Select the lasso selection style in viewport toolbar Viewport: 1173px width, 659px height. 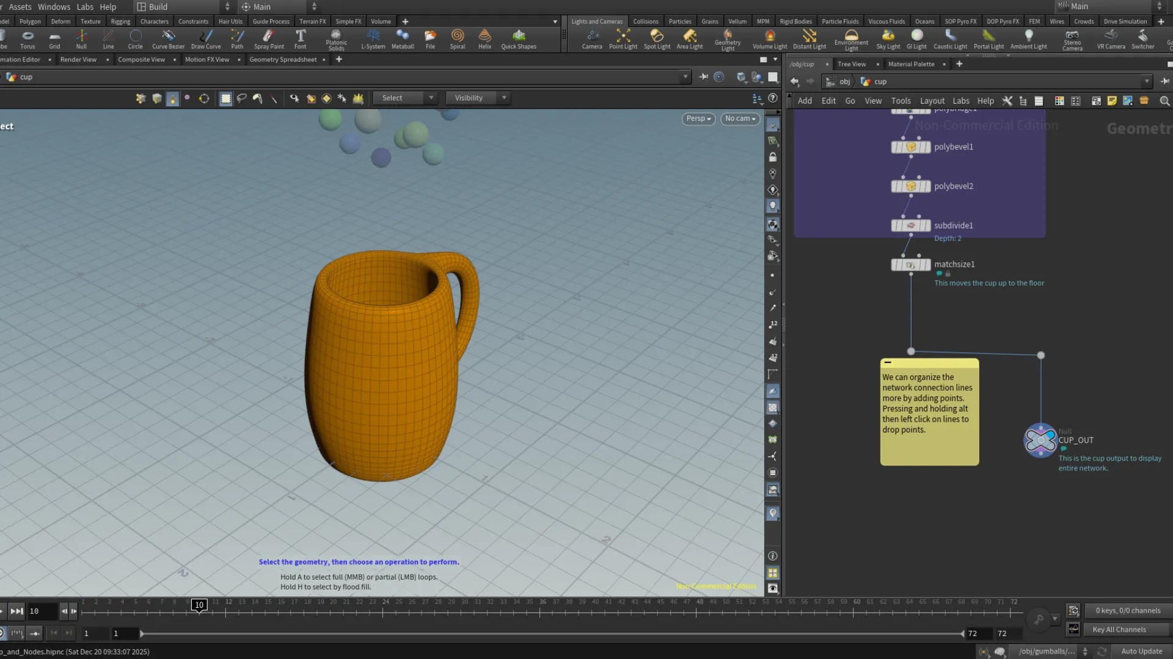pyautogui.click(x=242, y=98)
